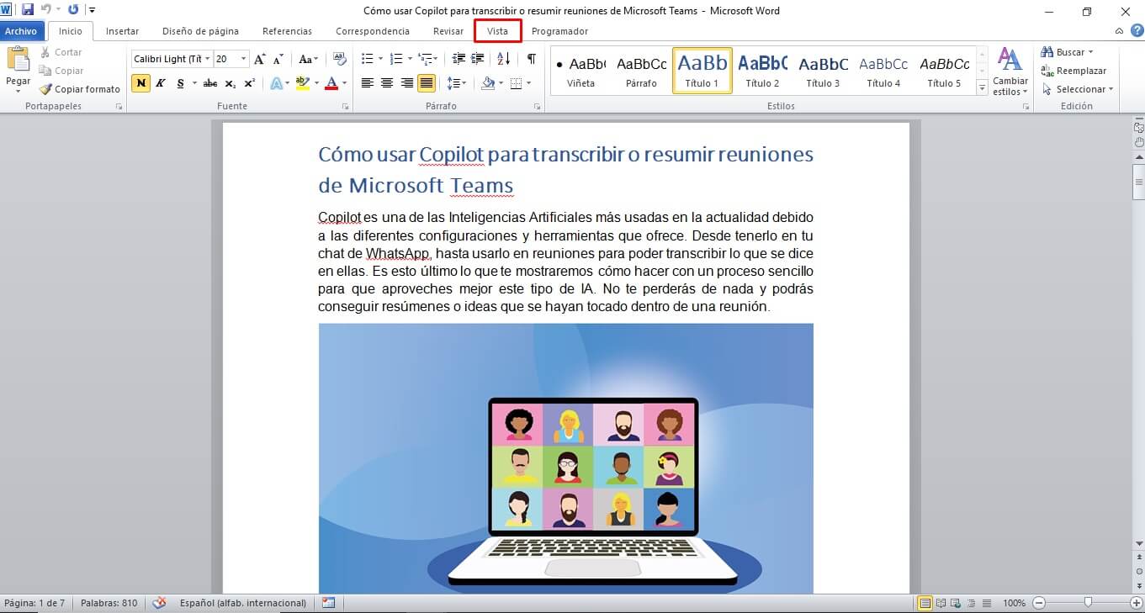1145x613 pixels.
Task: Open the bullets list dropdown arrow
Action: pos(380,59)
